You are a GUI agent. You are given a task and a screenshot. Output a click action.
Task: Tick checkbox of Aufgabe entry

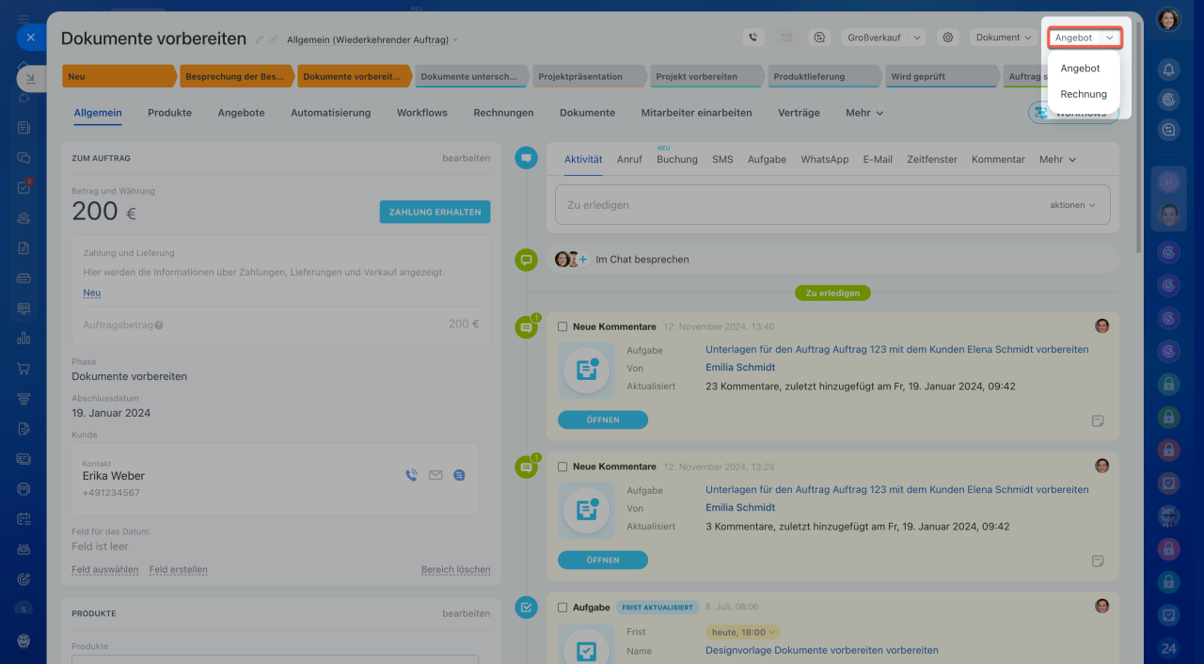pyautogui.click(x=562, y=608)
